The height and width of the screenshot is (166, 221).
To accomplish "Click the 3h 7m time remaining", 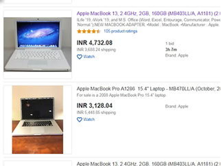I will tap(171, 49).
